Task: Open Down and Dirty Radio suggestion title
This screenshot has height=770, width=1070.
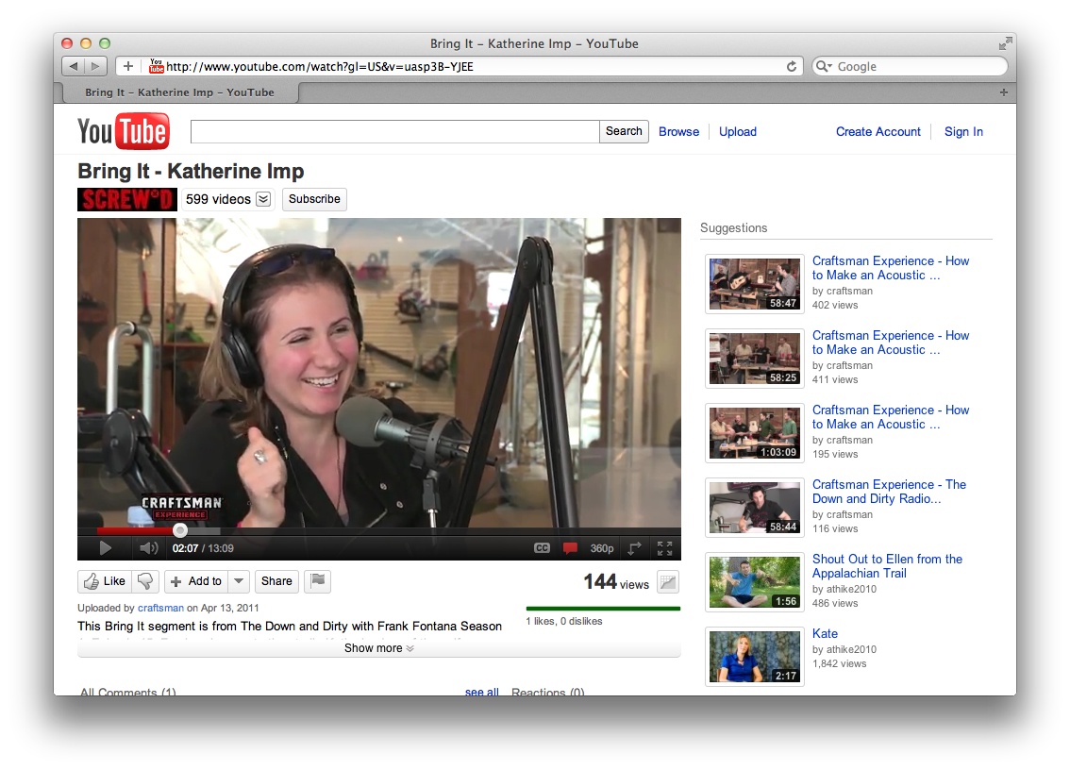Action: click(x=889, y=492)
